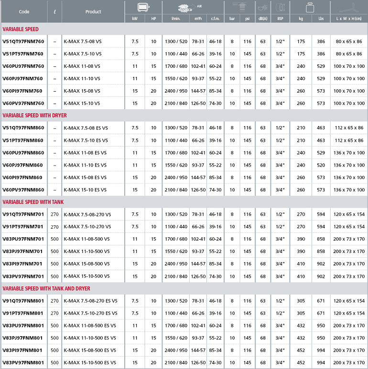This screenshot has height=369, width=368.
Task: Click the 'dB(A)' column header
Action: click(263, 19)
